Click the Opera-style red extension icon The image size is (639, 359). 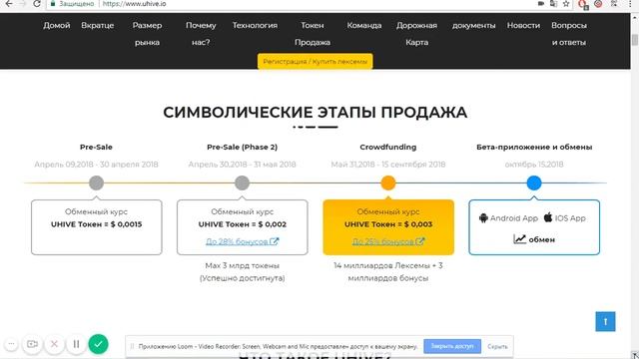582,4
